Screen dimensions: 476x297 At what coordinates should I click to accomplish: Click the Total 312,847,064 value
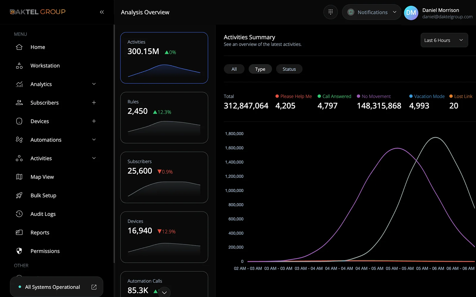[x=246, y=106]
